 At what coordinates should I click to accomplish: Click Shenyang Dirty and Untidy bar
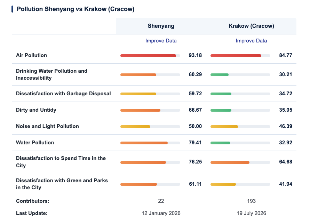[x=150, y=110]
